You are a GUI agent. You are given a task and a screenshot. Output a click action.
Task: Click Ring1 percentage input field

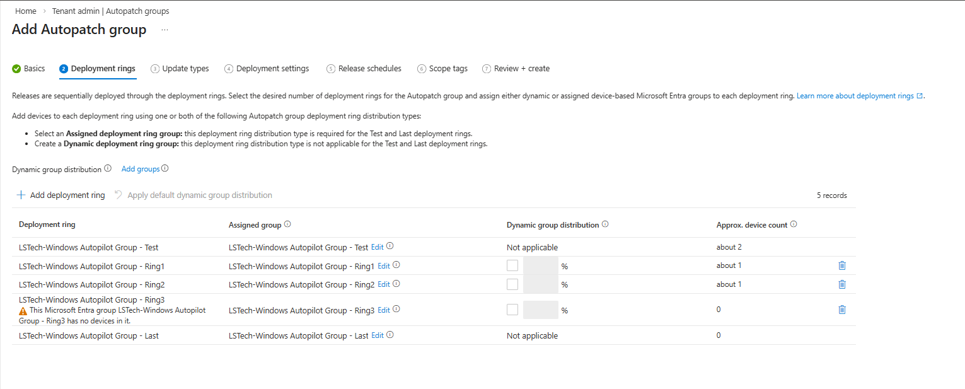tap(541, 266)
